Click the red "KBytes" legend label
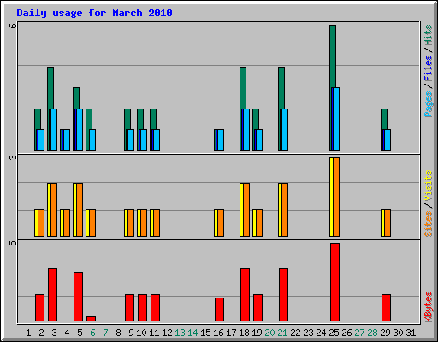This screenshot has height=342, width=438. (x=429, y=307)
